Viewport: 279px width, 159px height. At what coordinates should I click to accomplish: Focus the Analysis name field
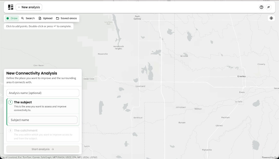coord(43,93)
